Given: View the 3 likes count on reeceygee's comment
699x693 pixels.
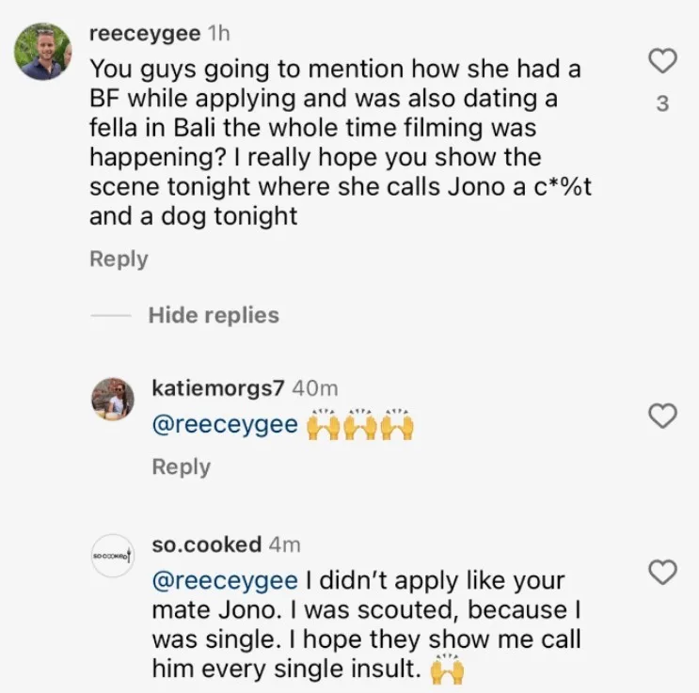Looking at the screenshot, I should tap(662, 103).
